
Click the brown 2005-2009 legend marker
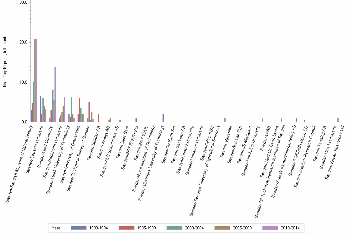point(222,228)
